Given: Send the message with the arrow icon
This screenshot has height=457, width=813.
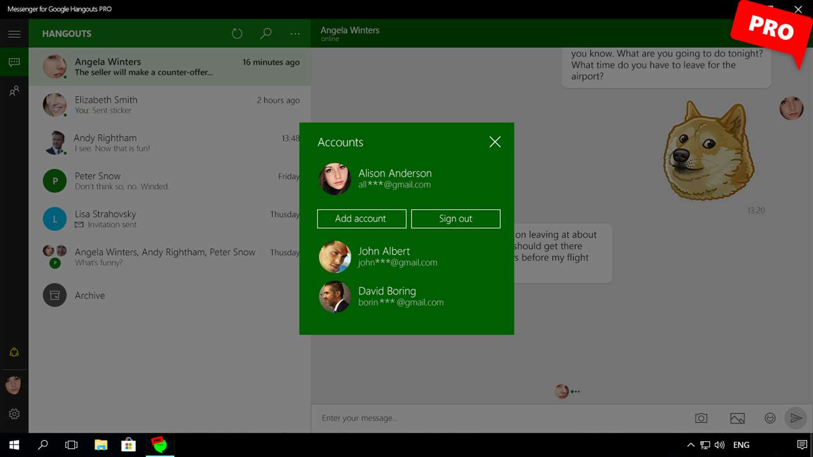Looking at the screenshot, I should tap(796, 418).
